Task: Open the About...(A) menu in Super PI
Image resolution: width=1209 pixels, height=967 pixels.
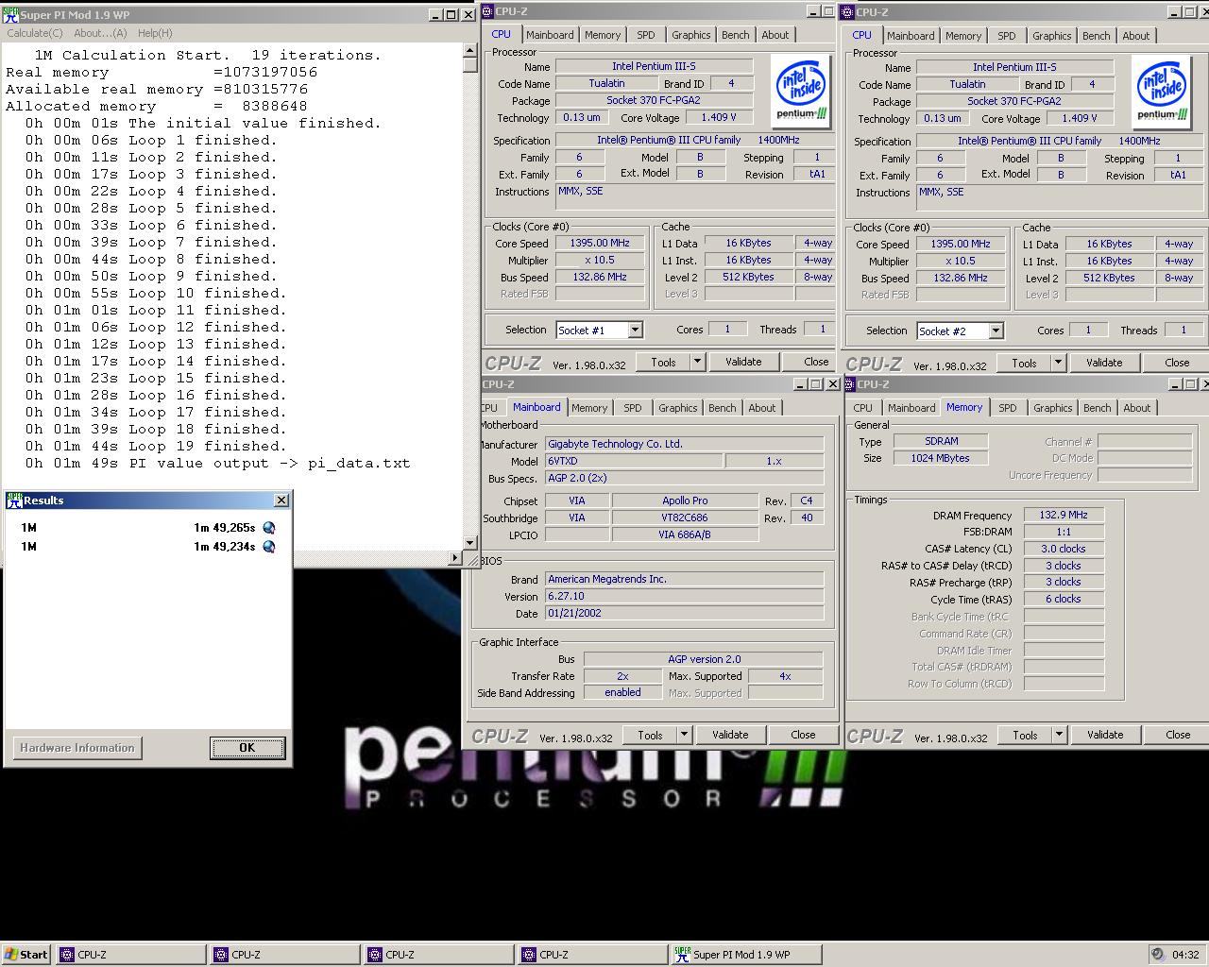Action: tap(100, 33)
